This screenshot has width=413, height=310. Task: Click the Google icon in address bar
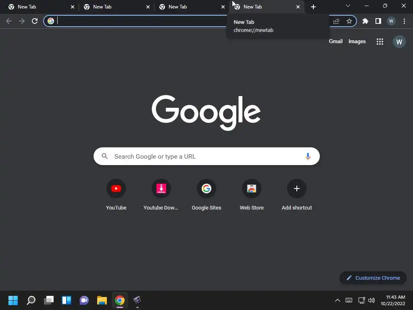(x=51, y=21)
